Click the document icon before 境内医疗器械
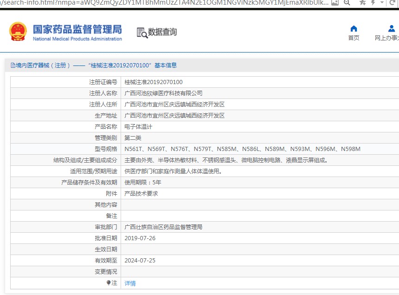399x295 pixels. [x=13, y=66]
